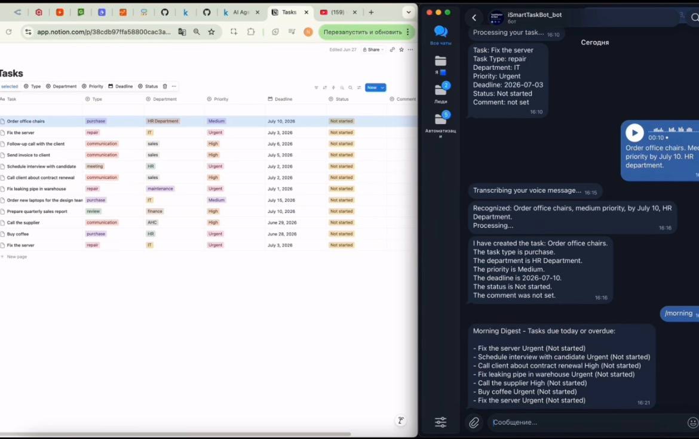Open All Chats icon in Telegram sidebar
The height and width of the screenshot is (439, 699).
(x=440, y=35)
